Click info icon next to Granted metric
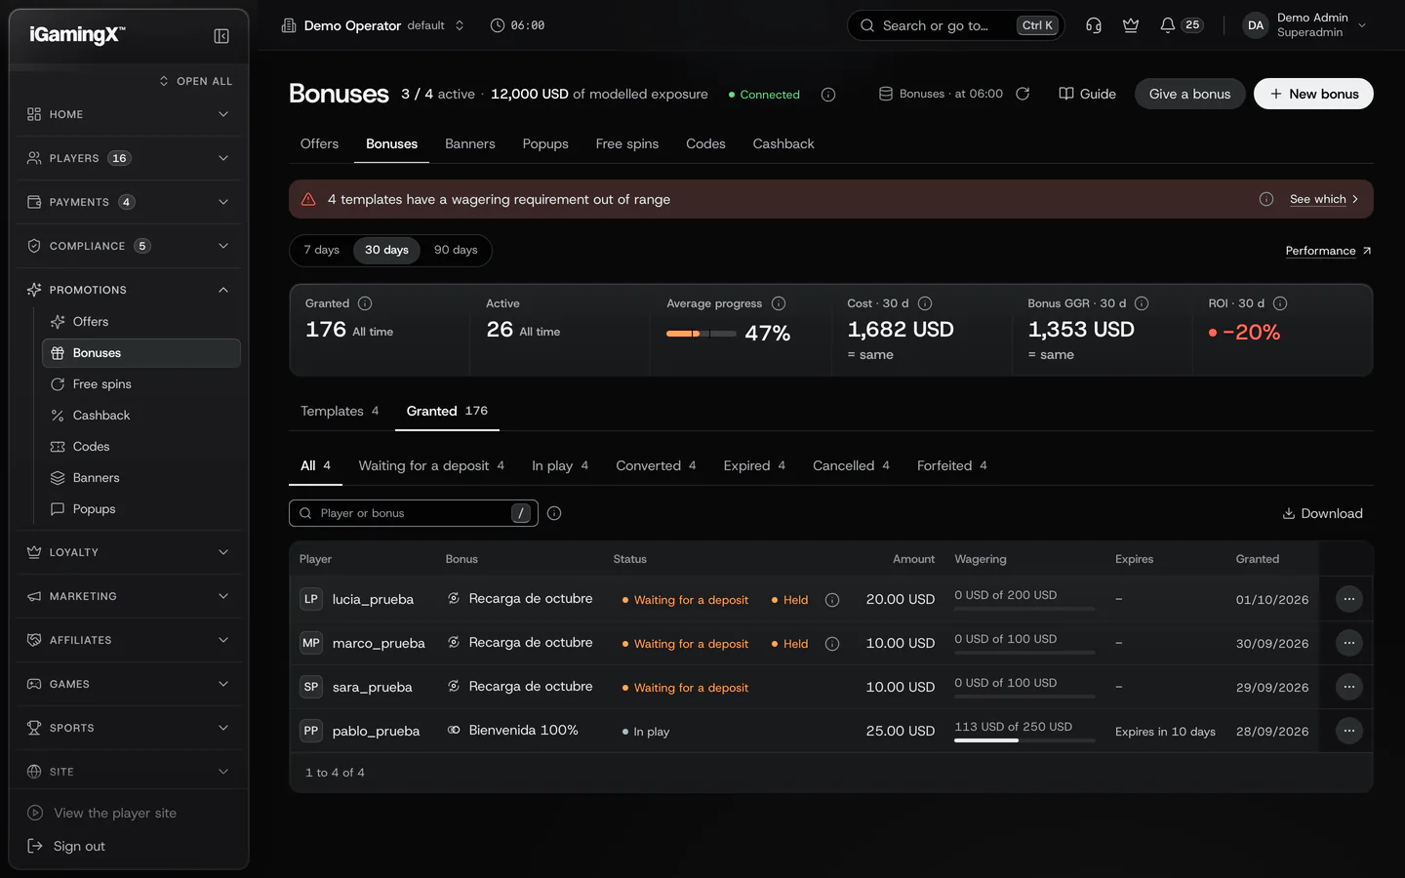1405x878 pixels. click(365, 303)
